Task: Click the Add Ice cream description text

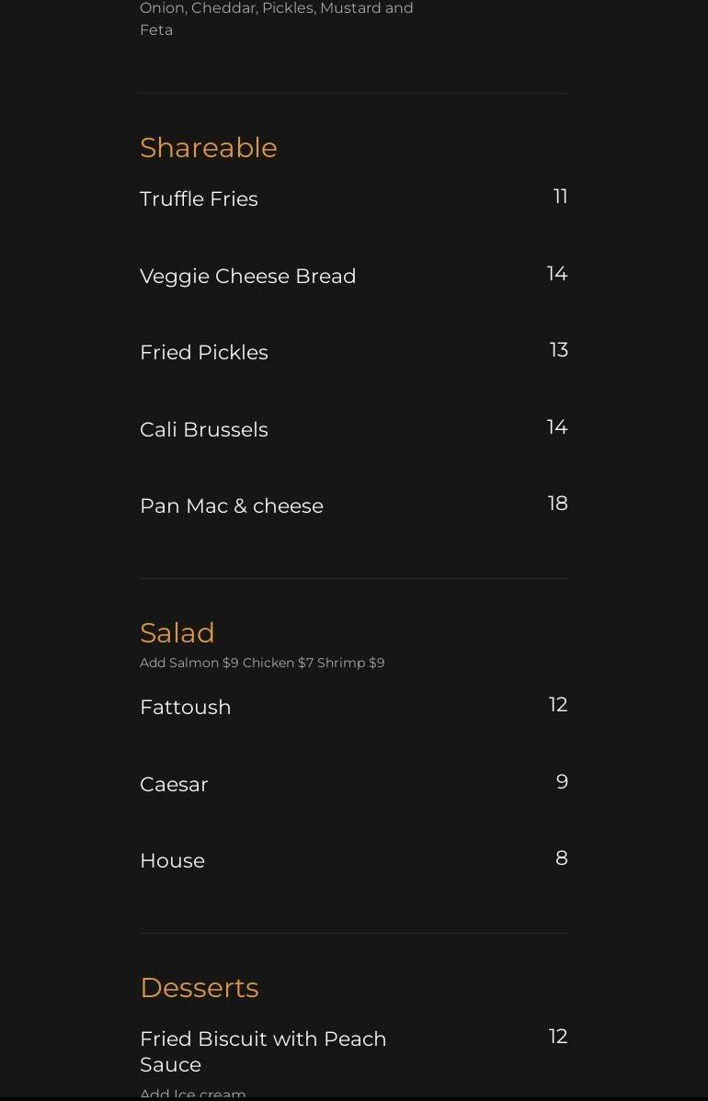Action: [x=193, y=1093]
